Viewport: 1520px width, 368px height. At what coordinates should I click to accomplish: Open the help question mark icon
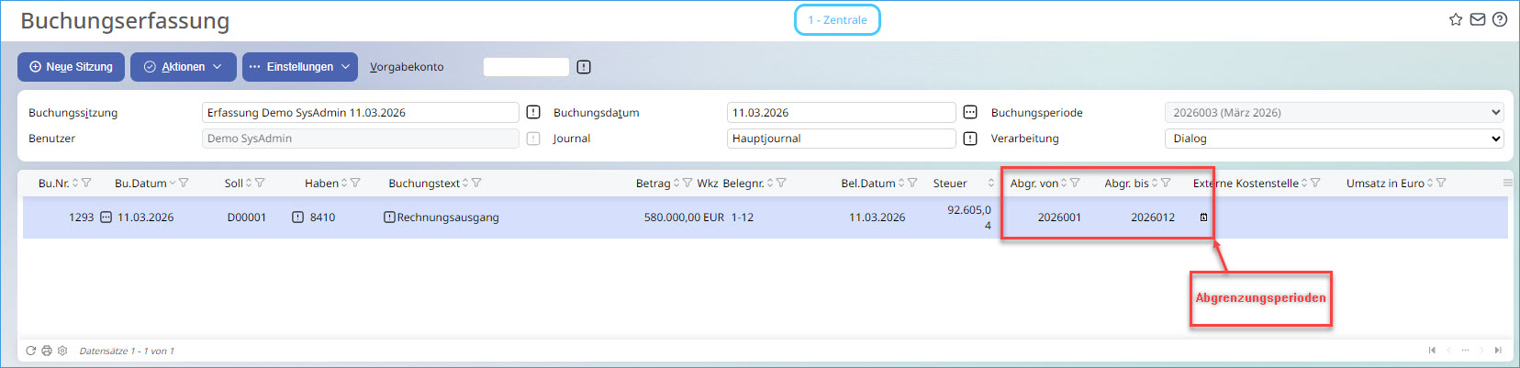(x=1500, y=19)
